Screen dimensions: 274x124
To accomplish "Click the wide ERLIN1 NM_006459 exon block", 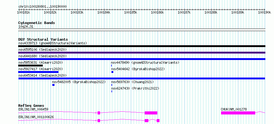I will coord(151,113).
